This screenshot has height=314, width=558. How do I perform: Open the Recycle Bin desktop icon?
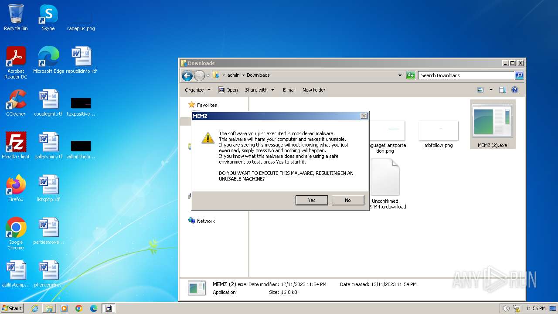point(16,17)
